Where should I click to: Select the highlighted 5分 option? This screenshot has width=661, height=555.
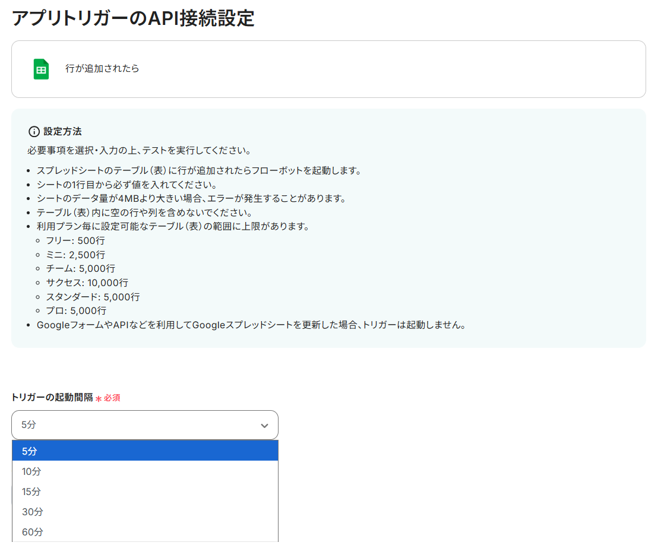pos(145,451)
